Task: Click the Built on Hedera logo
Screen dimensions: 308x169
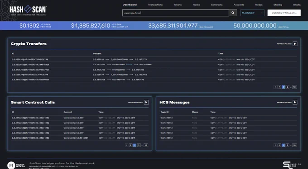Action: (16, 165)
